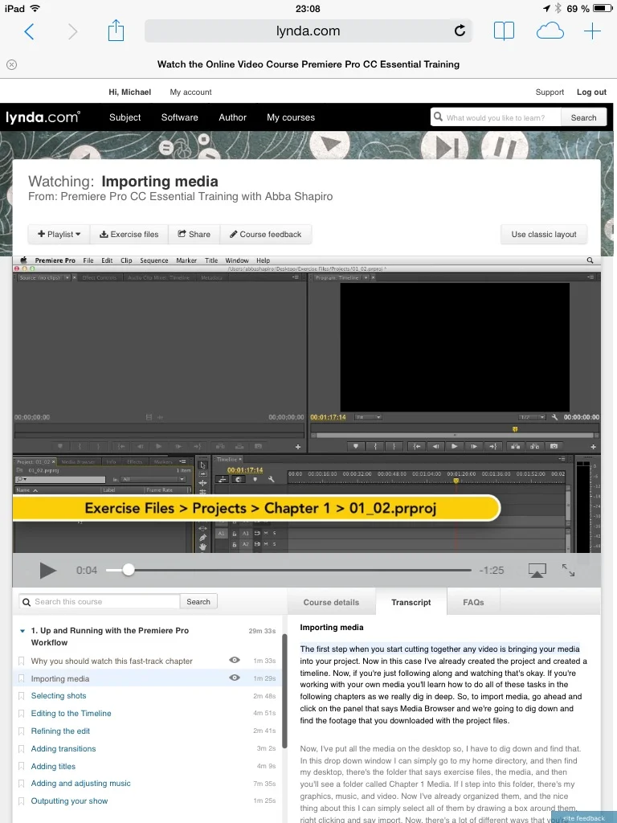Toggle watched eye for Importing media
617x823 pixels.
pyautogui.click(x=235, y=678)
